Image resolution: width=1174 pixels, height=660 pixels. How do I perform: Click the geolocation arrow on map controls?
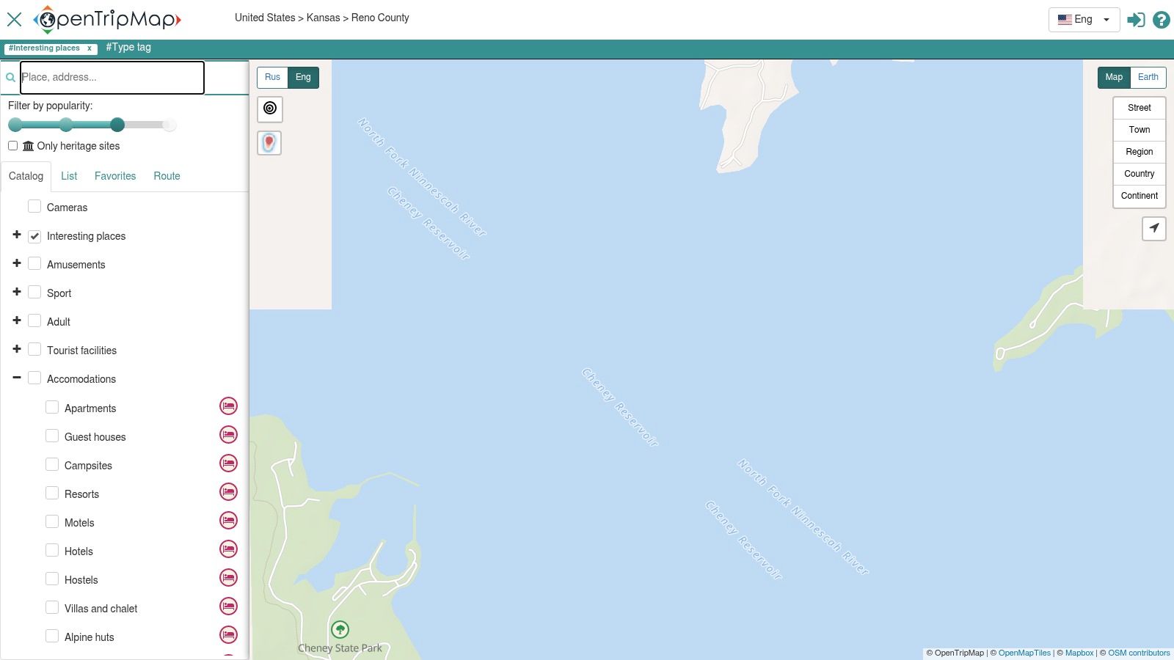[1154, 229]
